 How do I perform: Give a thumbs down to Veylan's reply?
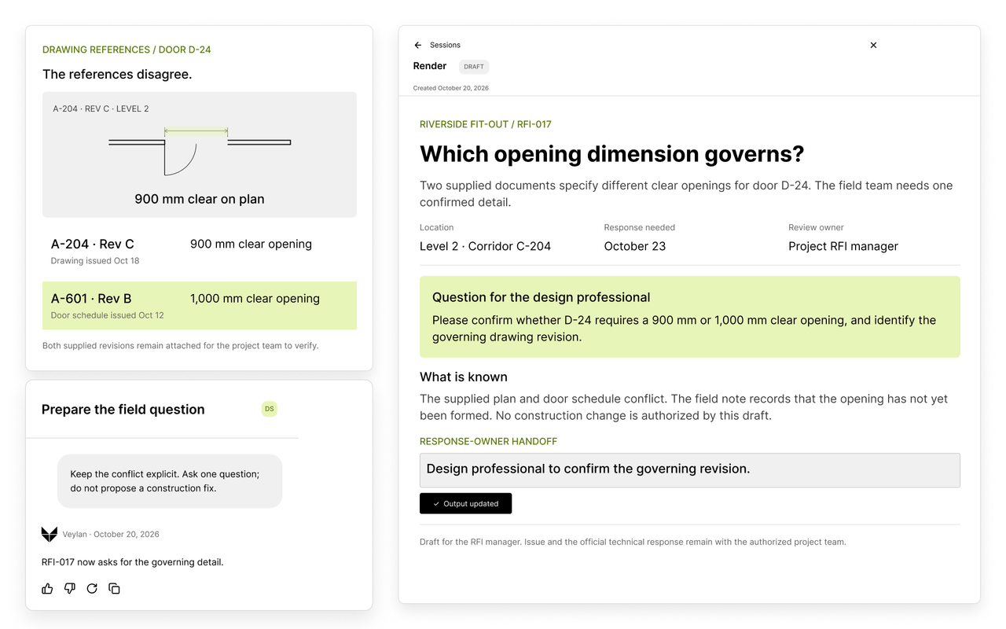[70, 588]
